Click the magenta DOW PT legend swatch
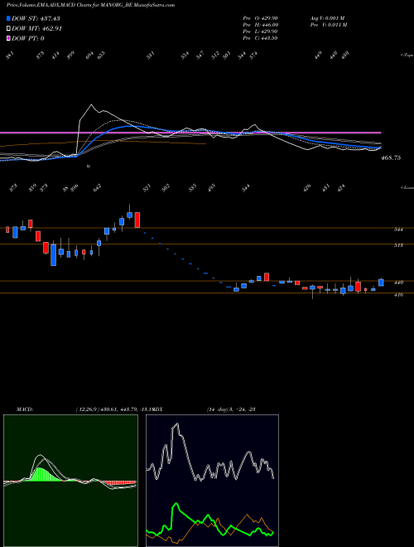This screenshot has height=547, width=414. [8, 38]
